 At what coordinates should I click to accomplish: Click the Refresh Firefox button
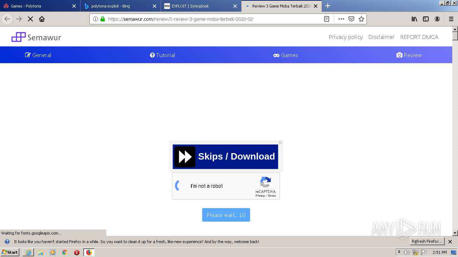click(427, 241)
